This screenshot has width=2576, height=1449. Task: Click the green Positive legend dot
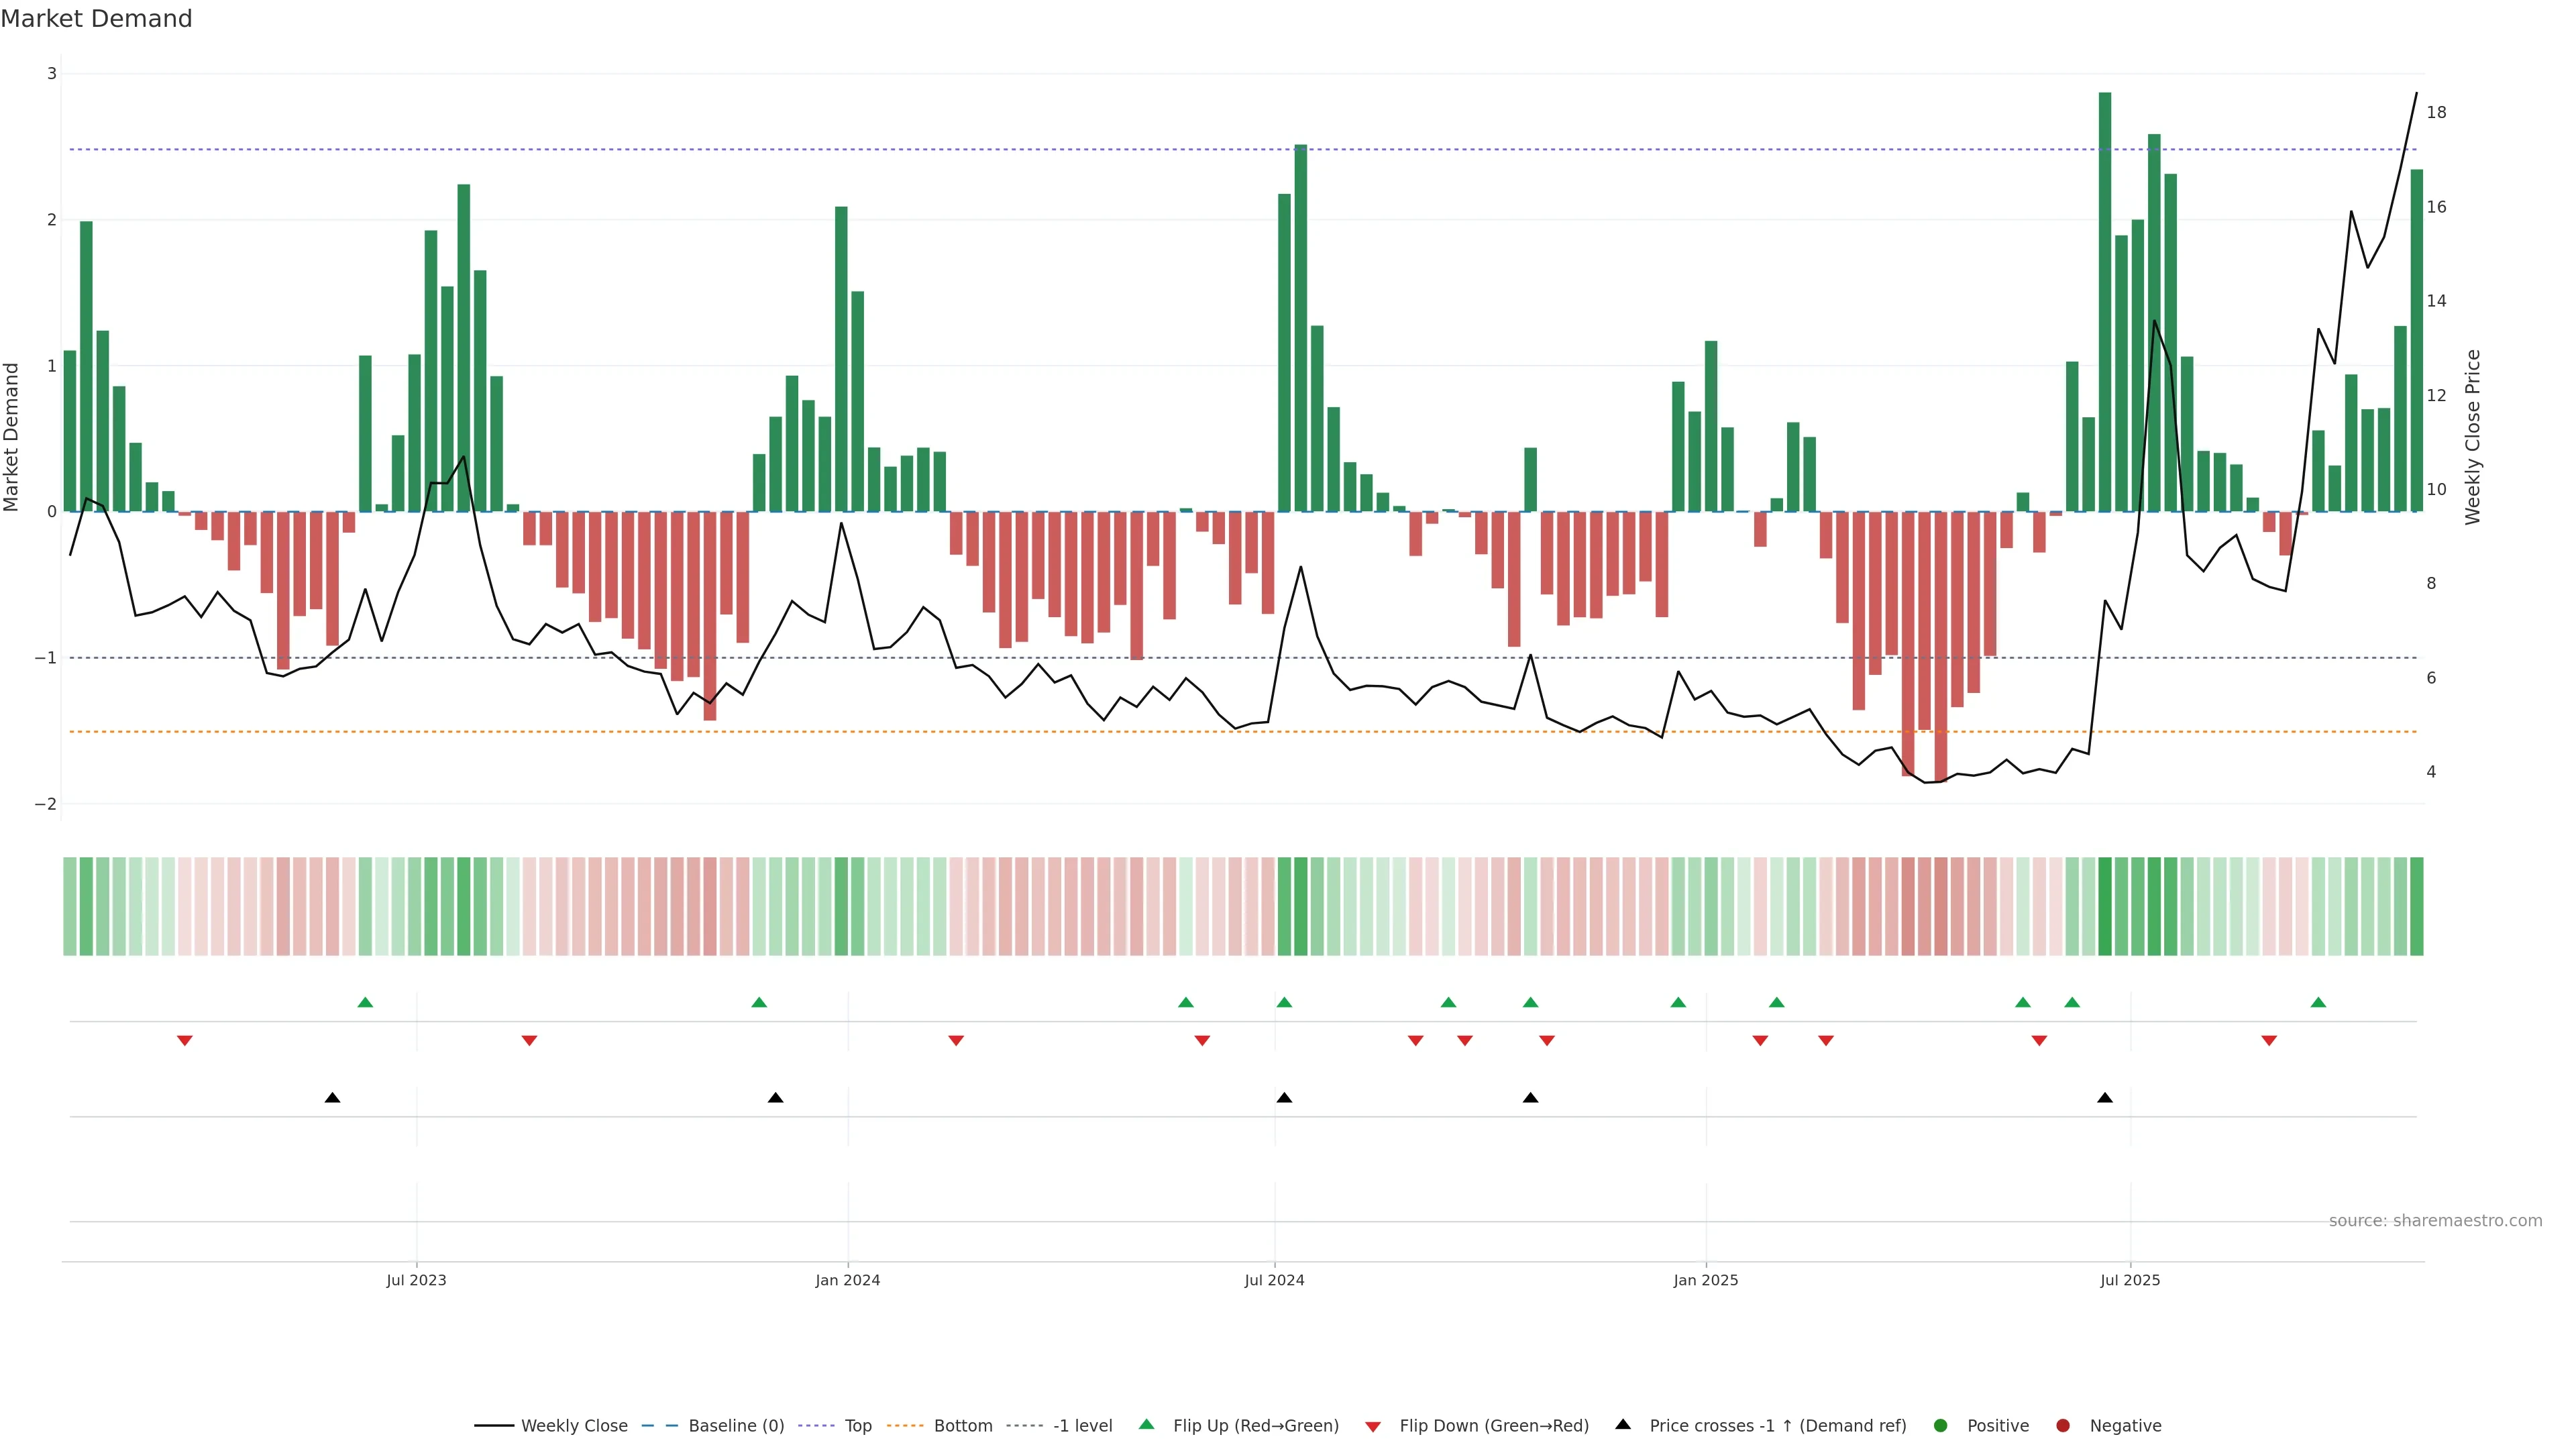[x=1941, y=1426]
